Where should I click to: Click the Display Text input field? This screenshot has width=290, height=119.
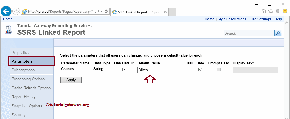click(x=255, y=70)
